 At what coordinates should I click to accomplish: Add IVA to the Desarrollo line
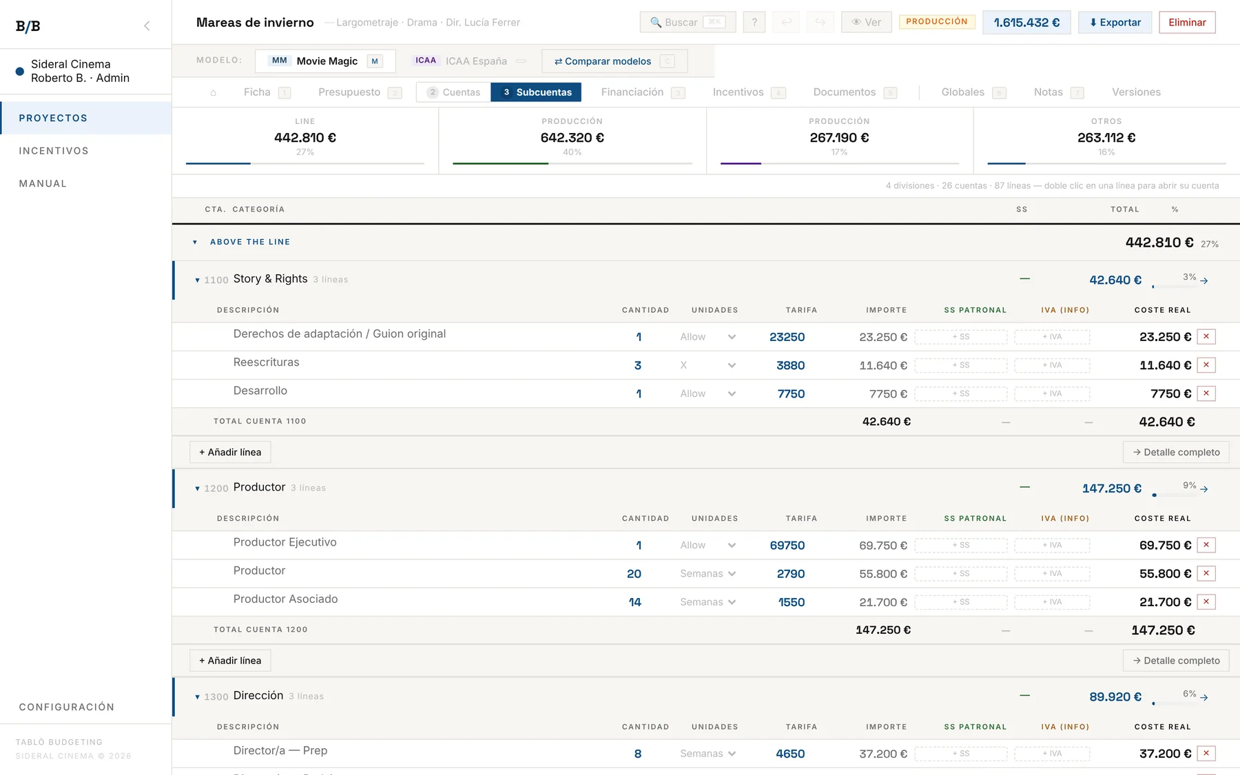[1052, 393]
